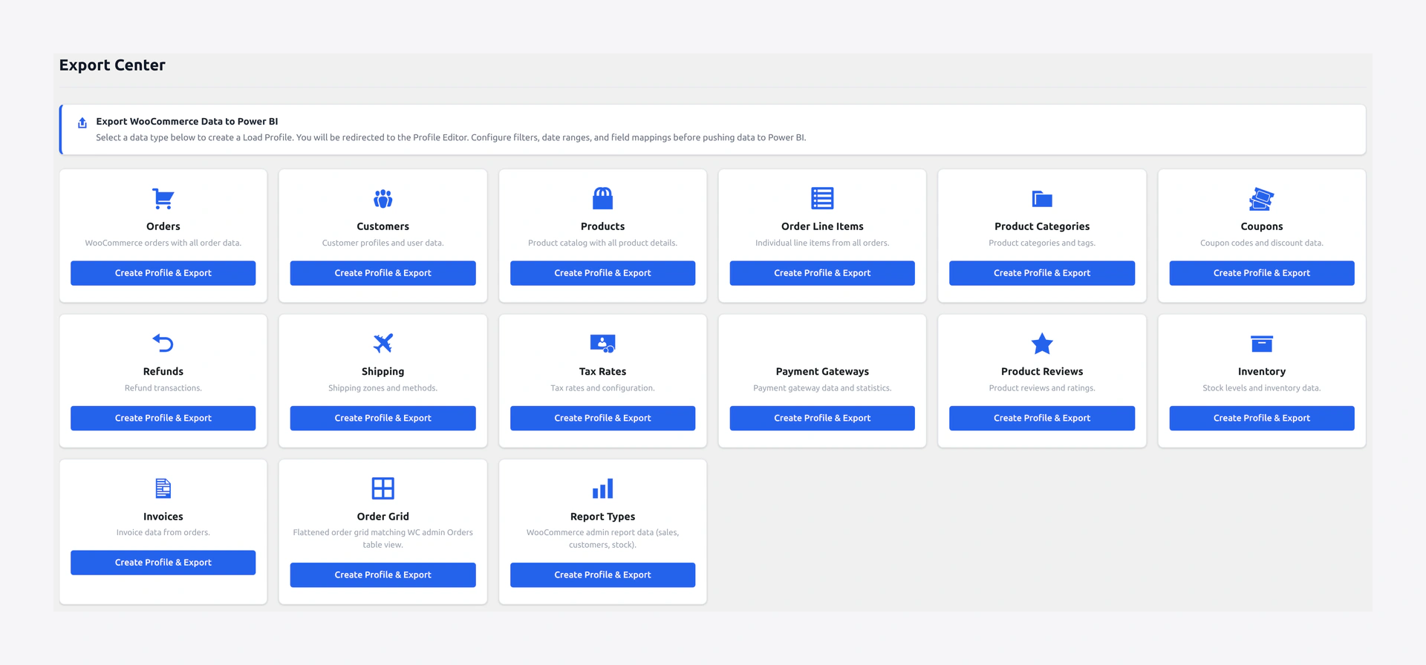Click 'Product categories and tags.' description

pos(1042,243)
